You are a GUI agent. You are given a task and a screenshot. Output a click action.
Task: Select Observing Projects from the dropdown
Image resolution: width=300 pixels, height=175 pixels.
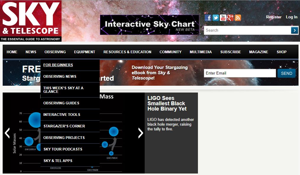click(70, 138)
